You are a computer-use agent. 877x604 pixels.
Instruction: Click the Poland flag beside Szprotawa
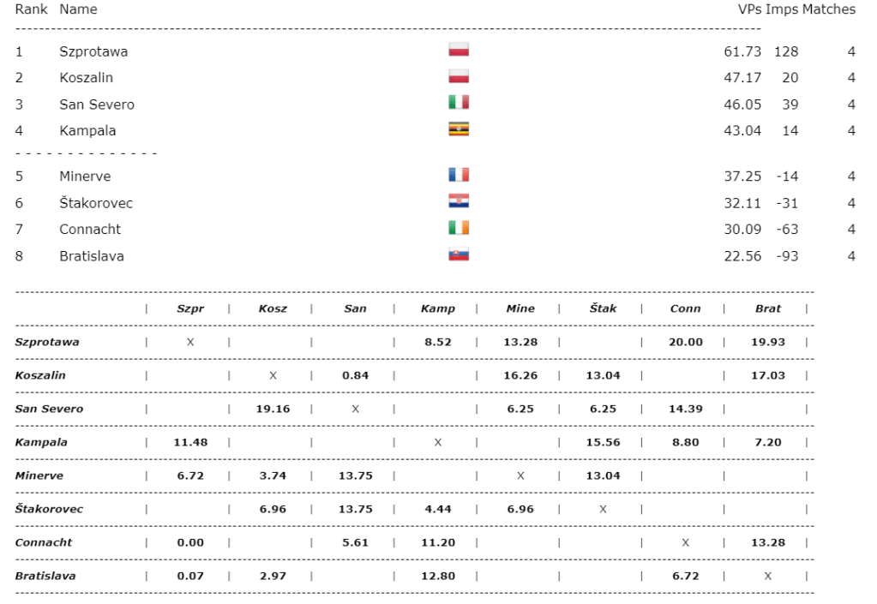459,50
